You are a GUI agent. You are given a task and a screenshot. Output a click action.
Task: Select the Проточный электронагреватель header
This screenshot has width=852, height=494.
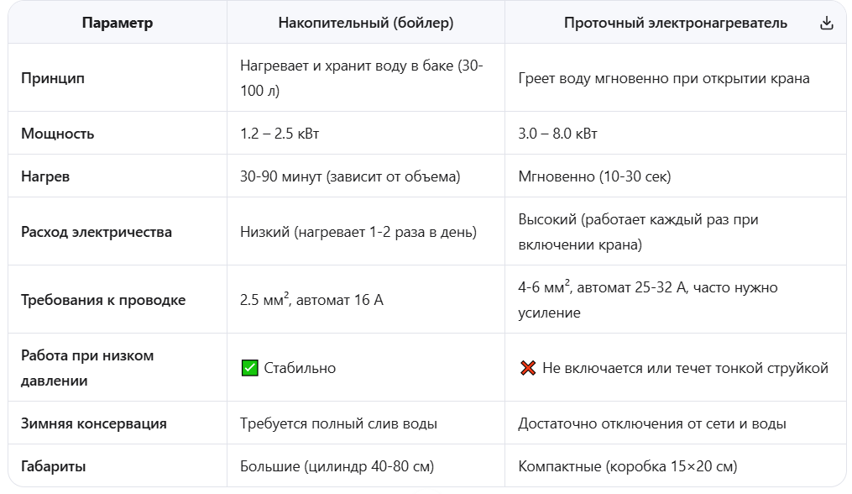pos(676,23)
